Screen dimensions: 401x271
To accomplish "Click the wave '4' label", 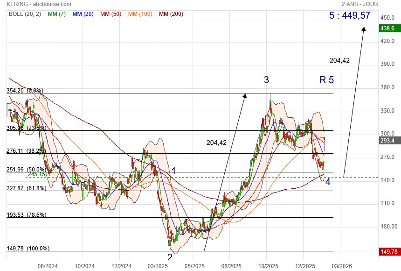I will (x=328, y=182).
